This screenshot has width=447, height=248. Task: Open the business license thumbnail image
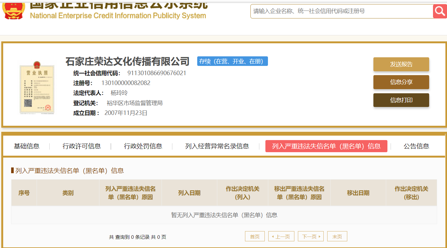tap(37, 88)
